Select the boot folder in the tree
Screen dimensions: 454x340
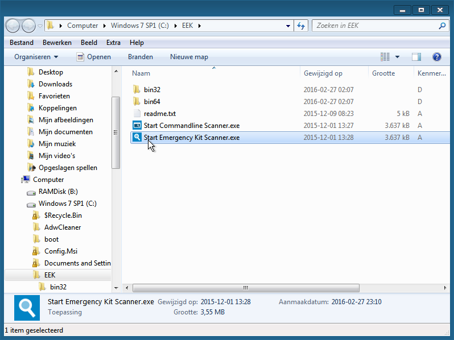[x=51, y=239]
